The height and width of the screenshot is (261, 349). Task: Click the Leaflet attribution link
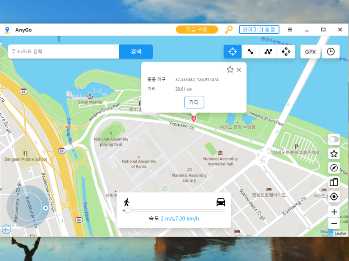pos(340,234)
